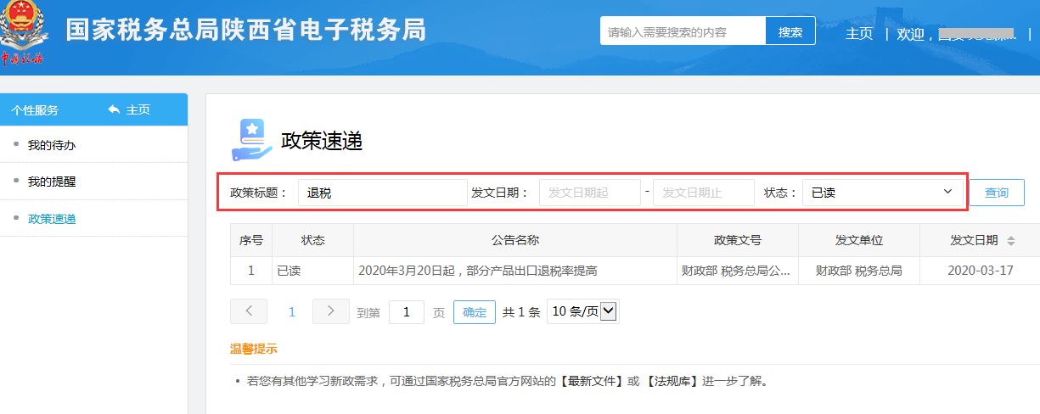
Task: Click the 温馨提示 heading
Action: (253, 349)
